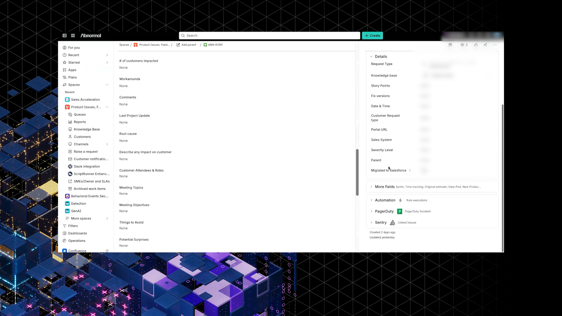The image size is (562, 316).
Task: Click the PagerDuty green P icon
Action: [400, 211]
